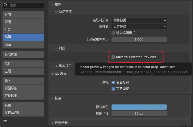Viewport: 193px width, 127px height.
Task: Click the grip dots on 标注 panel header
Action: click(186, 98)
